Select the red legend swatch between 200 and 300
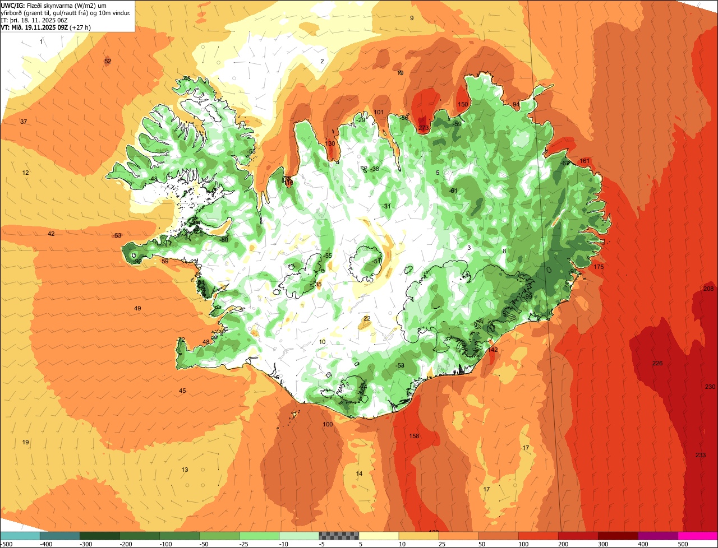The height and width of the screenshot is (548, 718). click(x=577, y=536)
